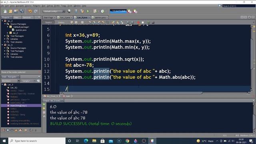Open Google Chrome from the taskbar
This screenshot has height=144, width=256.
tap(127, 141)
